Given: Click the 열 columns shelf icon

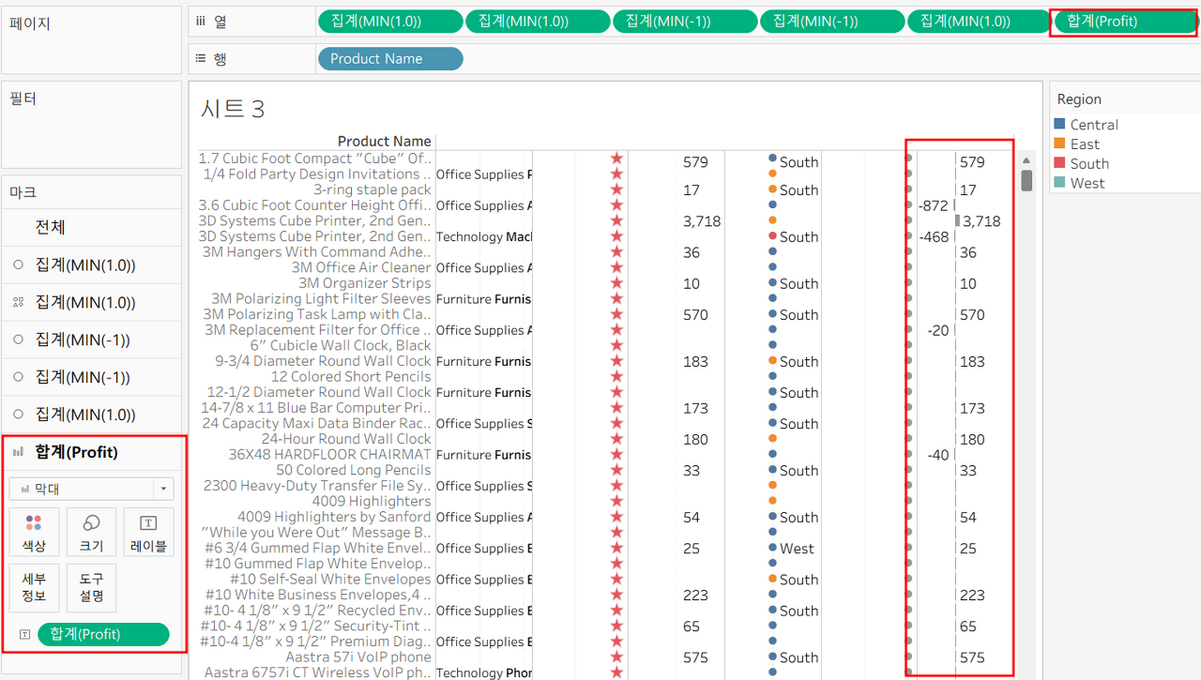Looking at the screenshot, I should [202, 21].
